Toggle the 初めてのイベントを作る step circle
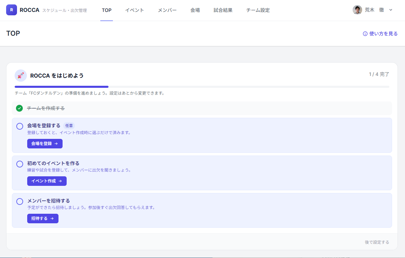The width and height of the screenshot is (405, 258). 20,164
